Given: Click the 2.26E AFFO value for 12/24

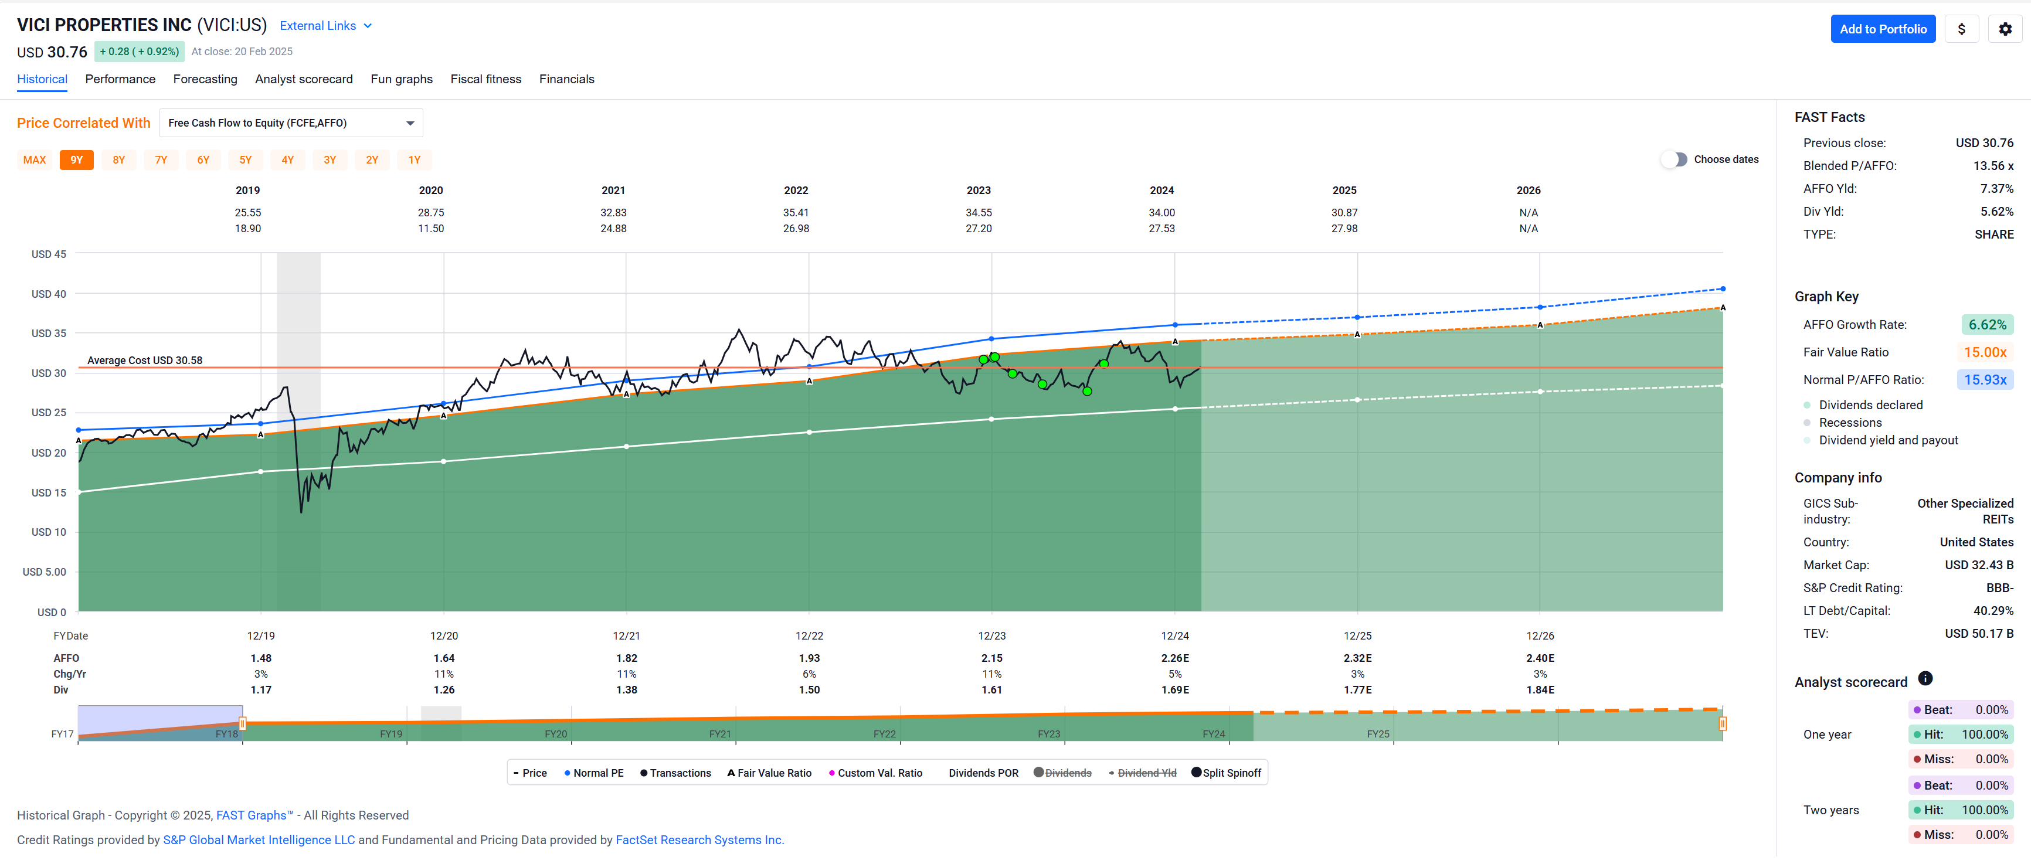Looking at the screenshot, I should [x=1175, y=658].
